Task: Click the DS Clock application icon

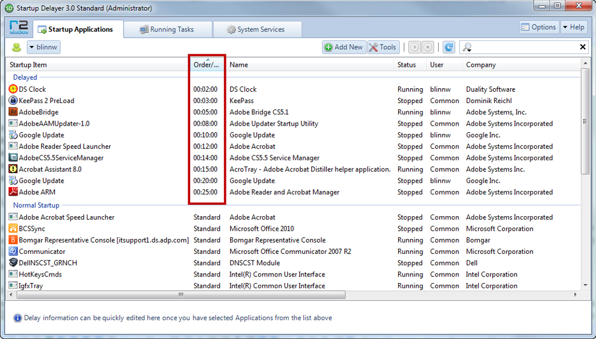Action: click(x=13, y=89)
